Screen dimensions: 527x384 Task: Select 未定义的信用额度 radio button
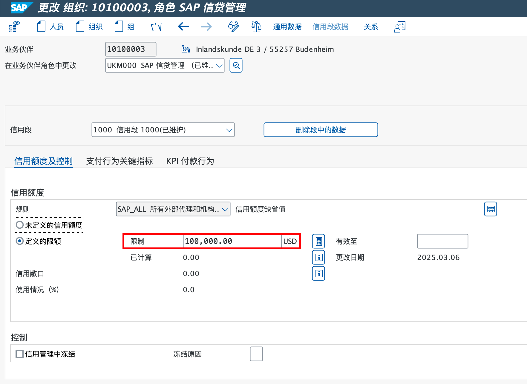[20, 225]
